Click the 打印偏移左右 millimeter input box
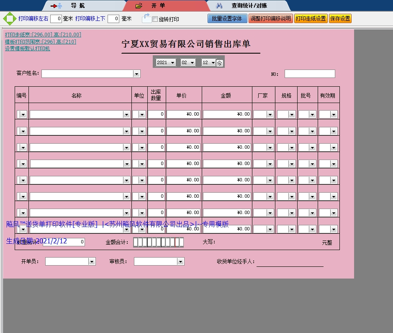The image size is (393, 333). click(x=56, y=19)
